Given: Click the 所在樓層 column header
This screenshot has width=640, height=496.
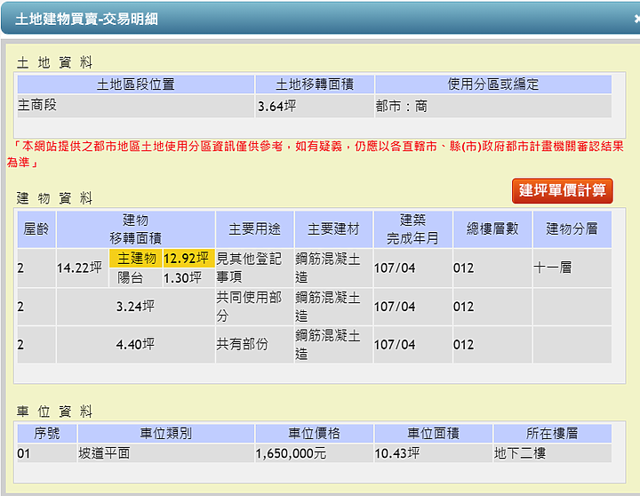Looking at the screenshot, I should (553, 433).
